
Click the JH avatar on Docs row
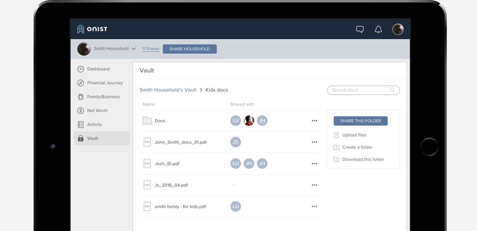[262, 121]
